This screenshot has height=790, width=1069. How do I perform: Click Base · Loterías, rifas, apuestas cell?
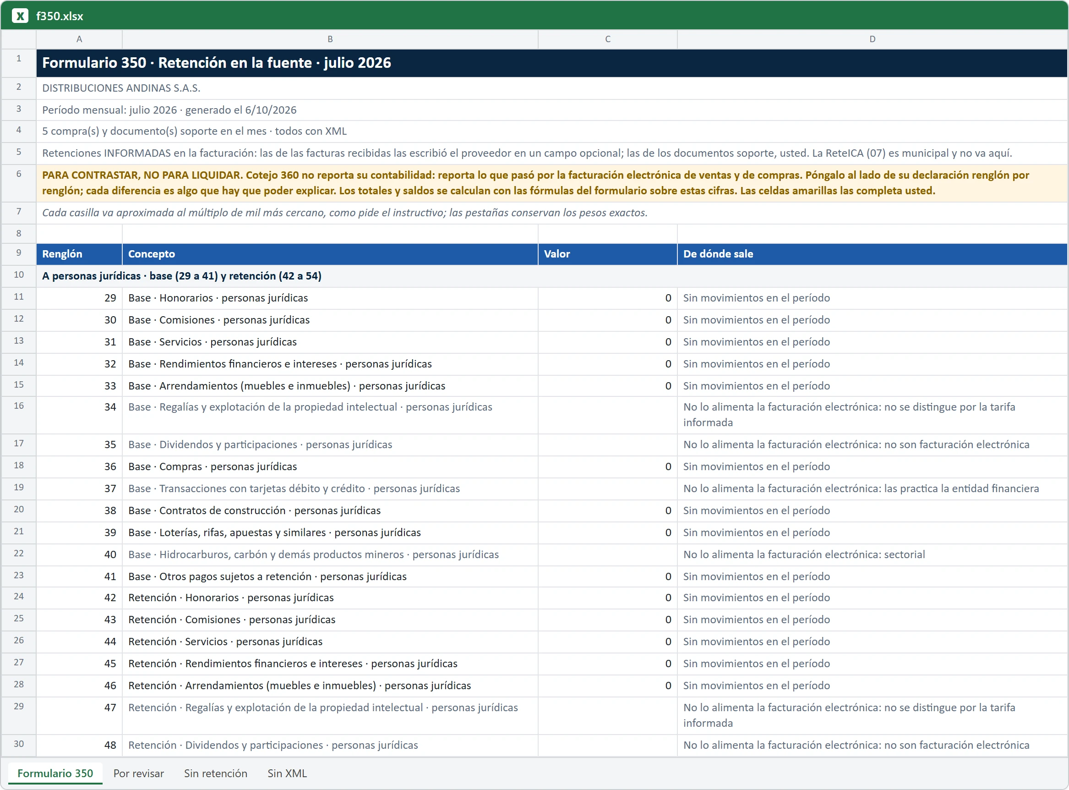(x=330, y=533)
